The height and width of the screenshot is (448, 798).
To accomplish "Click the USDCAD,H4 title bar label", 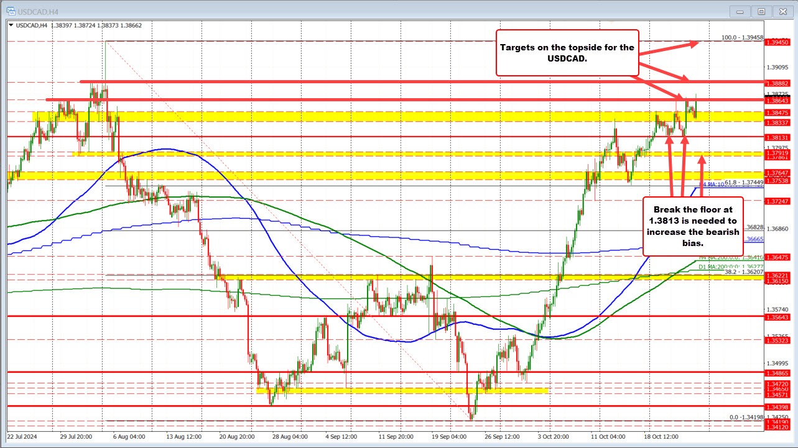I will pyautogui.click(x=37, y=11).
